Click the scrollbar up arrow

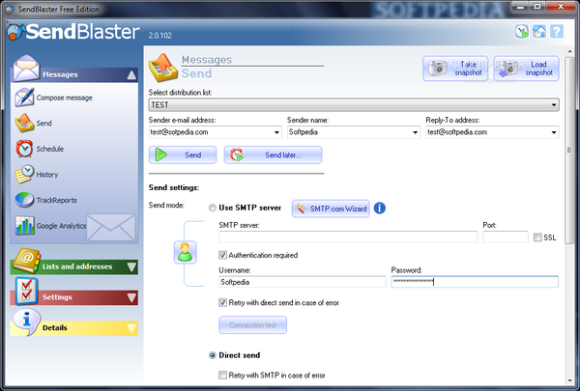tap(569, 50)
